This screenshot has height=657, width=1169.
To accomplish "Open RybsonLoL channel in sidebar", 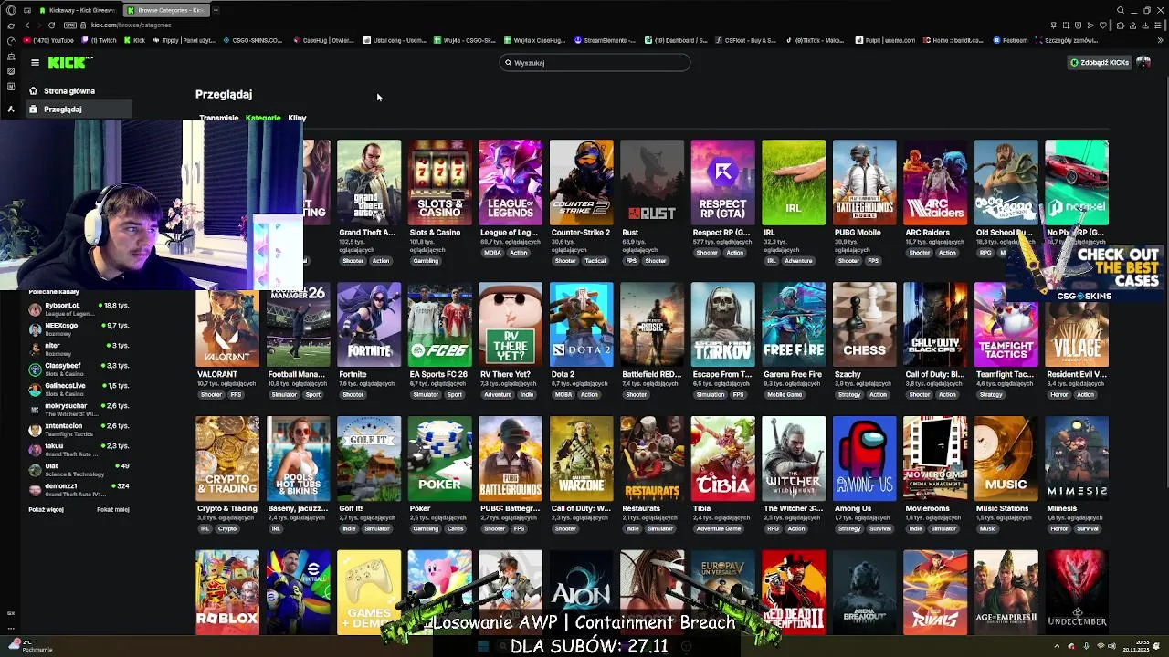I will 79,308.
